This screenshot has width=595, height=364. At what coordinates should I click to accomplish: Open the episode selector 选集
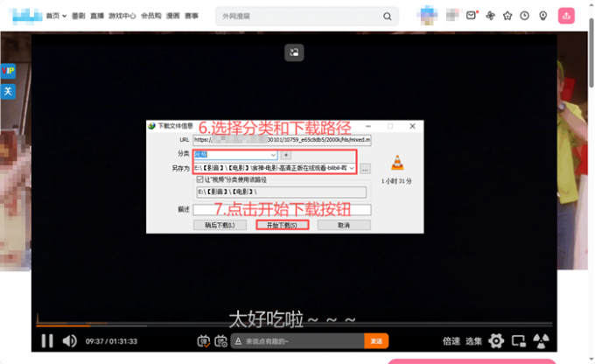[473, 341]
